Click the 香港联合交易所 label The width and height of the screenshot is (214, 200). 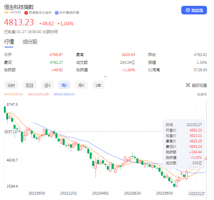point(40,13)
